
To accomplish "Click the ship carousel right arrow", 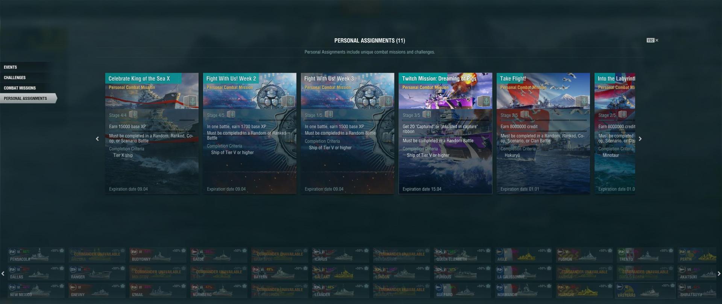I will coord(719,274).
